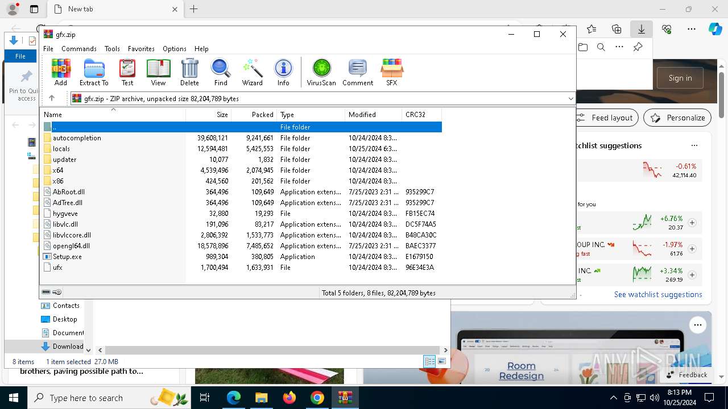Sort by Name column header
This screenshot has width=728, height=409.
point(113,115)
